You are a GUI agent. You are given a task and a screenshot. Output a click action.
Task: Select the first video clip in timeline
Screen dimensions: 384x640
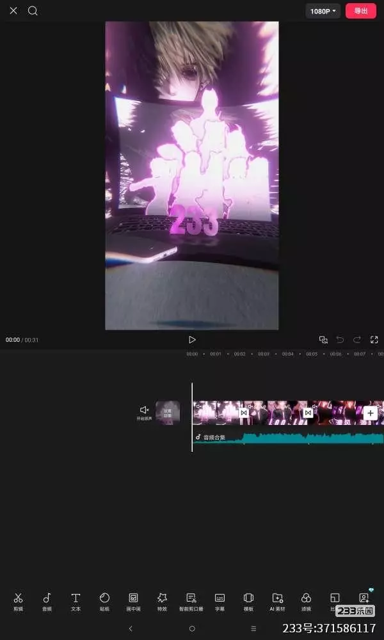point(218,413)
